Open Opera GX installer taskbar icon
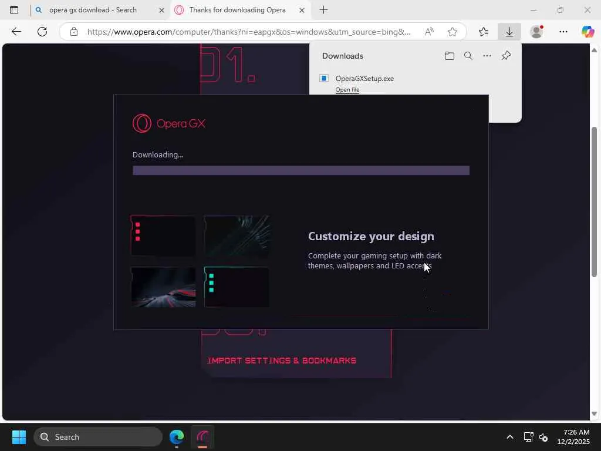601x451 pixels. [x=202, y=437]
